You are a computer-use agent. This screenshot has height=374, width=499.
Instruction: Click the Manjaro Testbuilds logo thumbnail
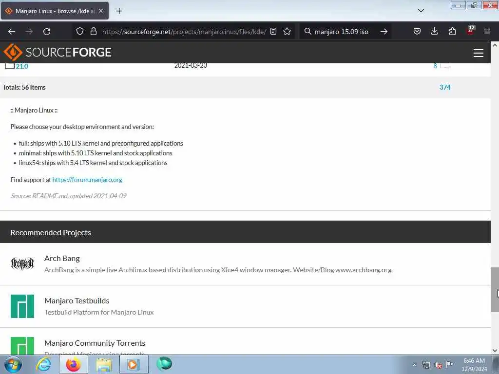[x=22, y=306]
